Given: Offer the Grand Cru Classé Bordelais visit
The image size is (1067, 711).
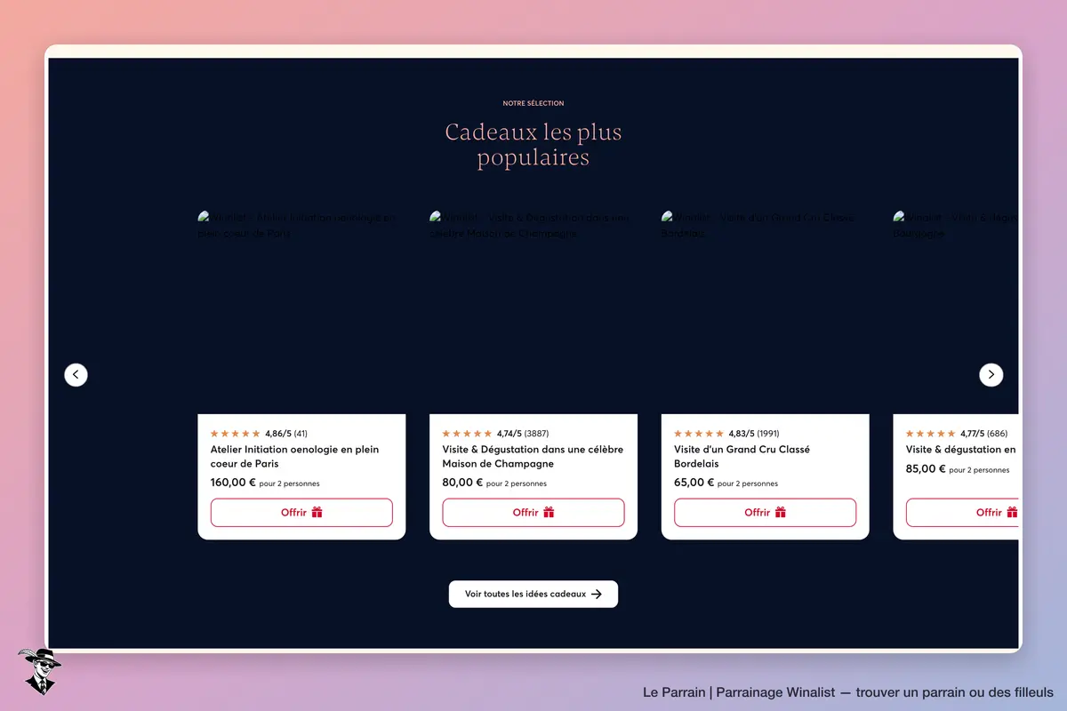Looking at the screenshot, I should [x=766, y=513].
